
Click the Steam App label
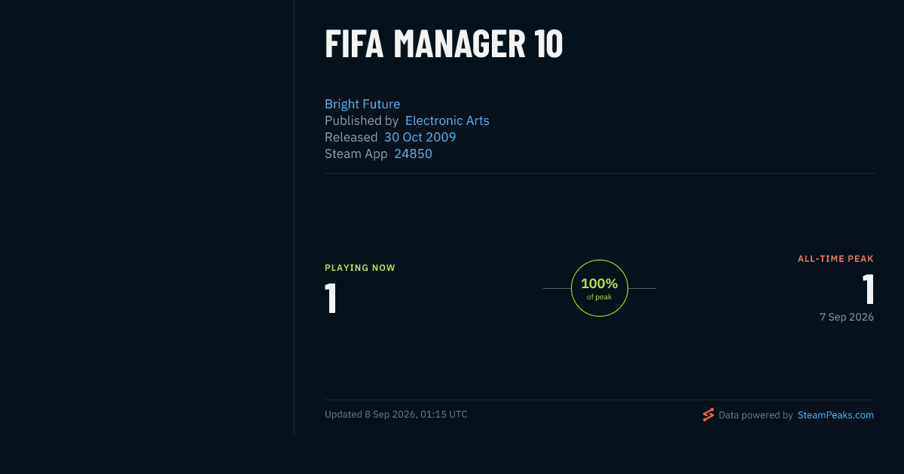click(x=356, y=153)
